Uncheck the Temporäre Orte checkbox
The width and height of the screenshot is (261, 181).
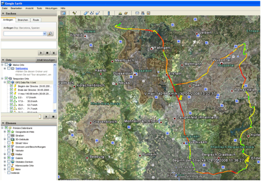(x=6, y=78)
